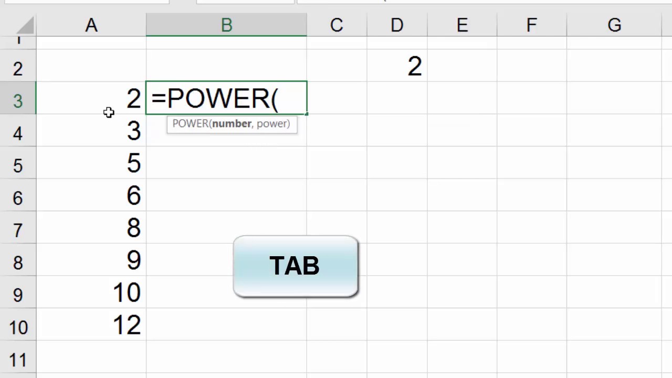
Task: Select cell A7 containing 8
Action: coord(91,227)
